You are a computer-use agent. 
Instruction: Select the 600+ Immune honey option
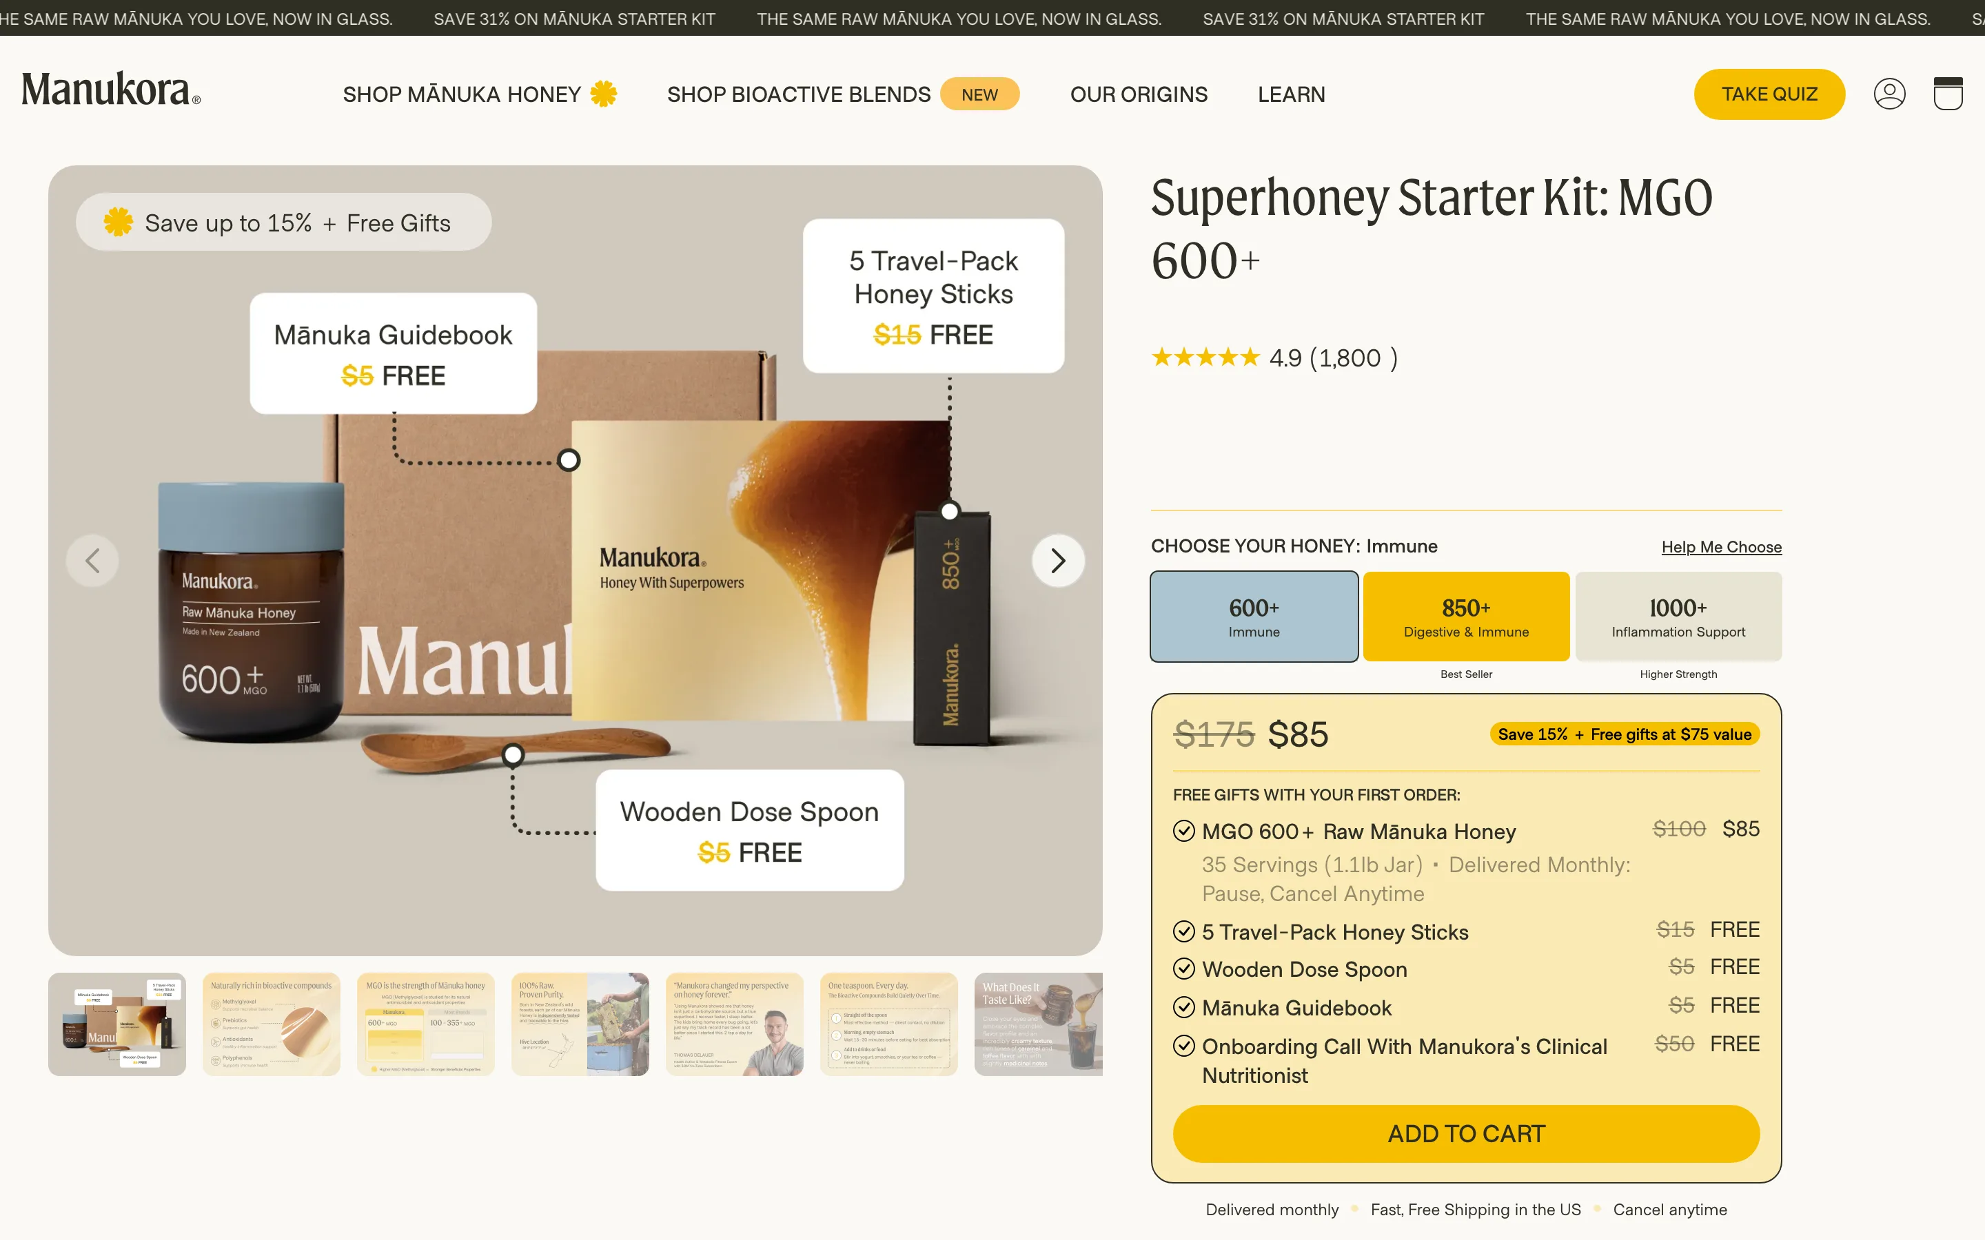(1253, 617)
